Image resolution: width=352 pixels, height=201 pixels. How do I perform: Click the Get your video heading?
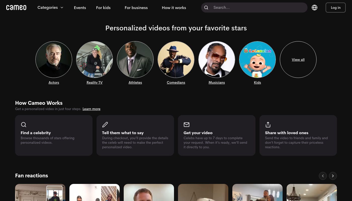click(198, 133)
